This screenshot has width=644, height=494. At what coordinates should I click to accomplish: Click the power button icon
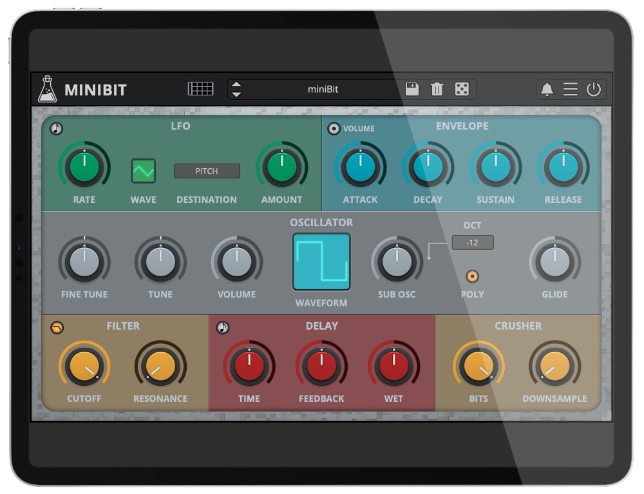(593, 90)
